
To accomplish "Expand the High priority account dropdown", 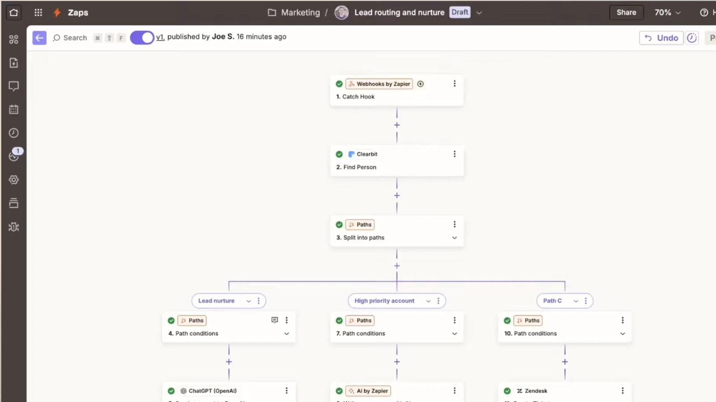I will 428,301.
